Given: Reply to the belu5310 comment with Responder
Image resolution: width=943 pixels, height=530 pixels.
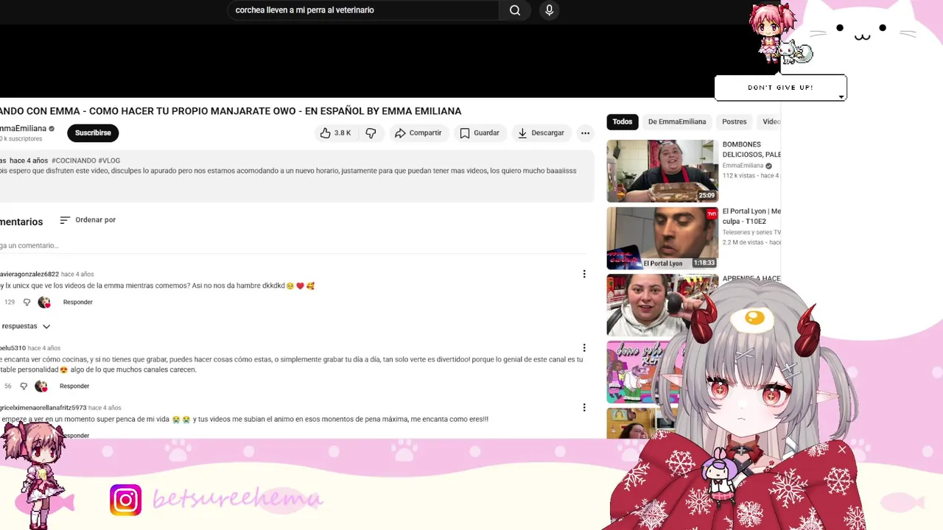Looking at the screenshot, I should point(74,386).
